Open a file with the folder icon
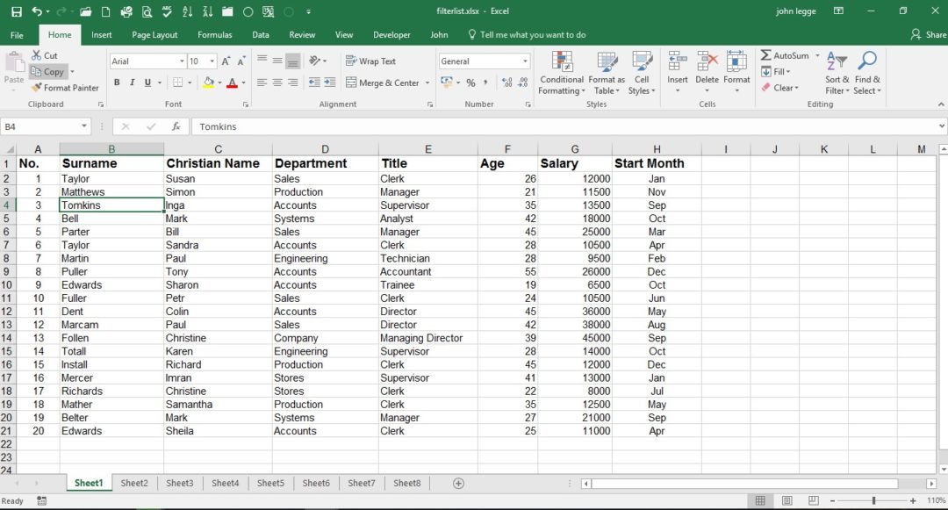The image size is (948, 510). pos(85,11)
